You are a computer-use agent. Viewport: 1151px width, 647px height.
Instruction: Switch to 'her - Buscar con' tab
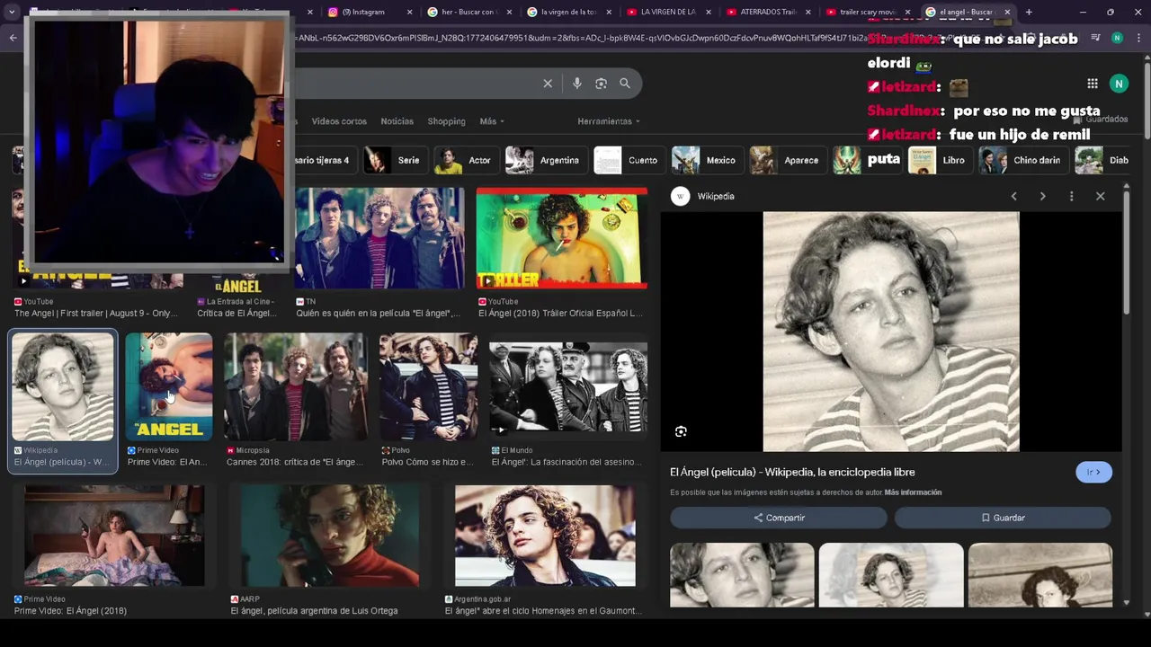(x=468, y=12)
